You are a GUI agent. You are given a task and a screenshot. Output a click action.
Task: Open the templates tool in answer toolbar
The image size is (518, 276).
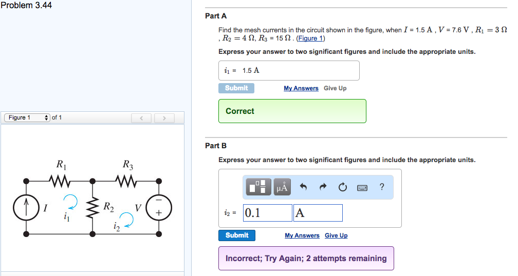[258, 187]
